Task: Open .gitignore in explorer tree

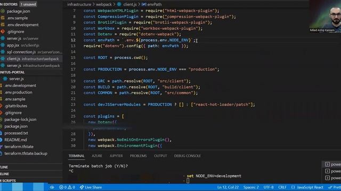Action: (13, 112)
